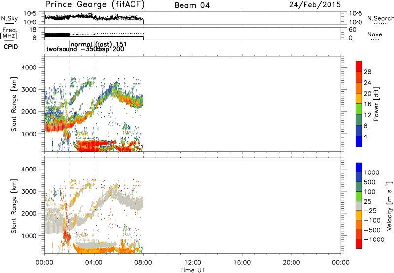The width and height of the screenshot is (394, 273).
Task: Select the 'N.Sky' legend label
Action: (x=9, y=18)
